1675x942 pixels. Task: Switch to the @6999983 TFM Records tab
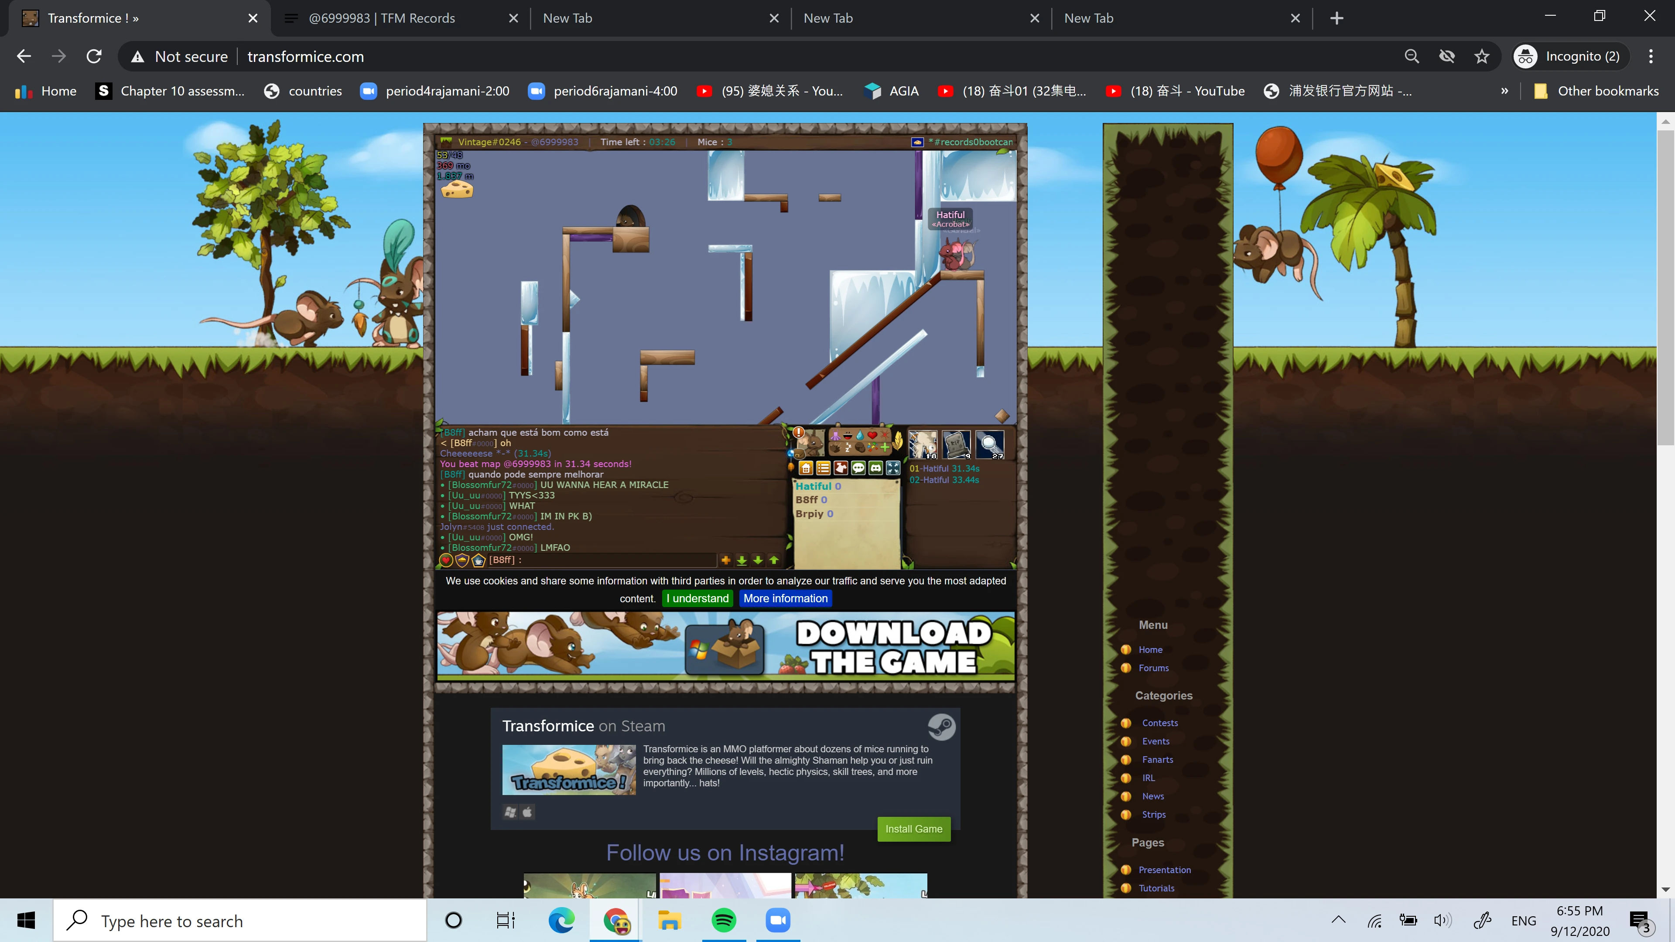click(x=400, y=18)
